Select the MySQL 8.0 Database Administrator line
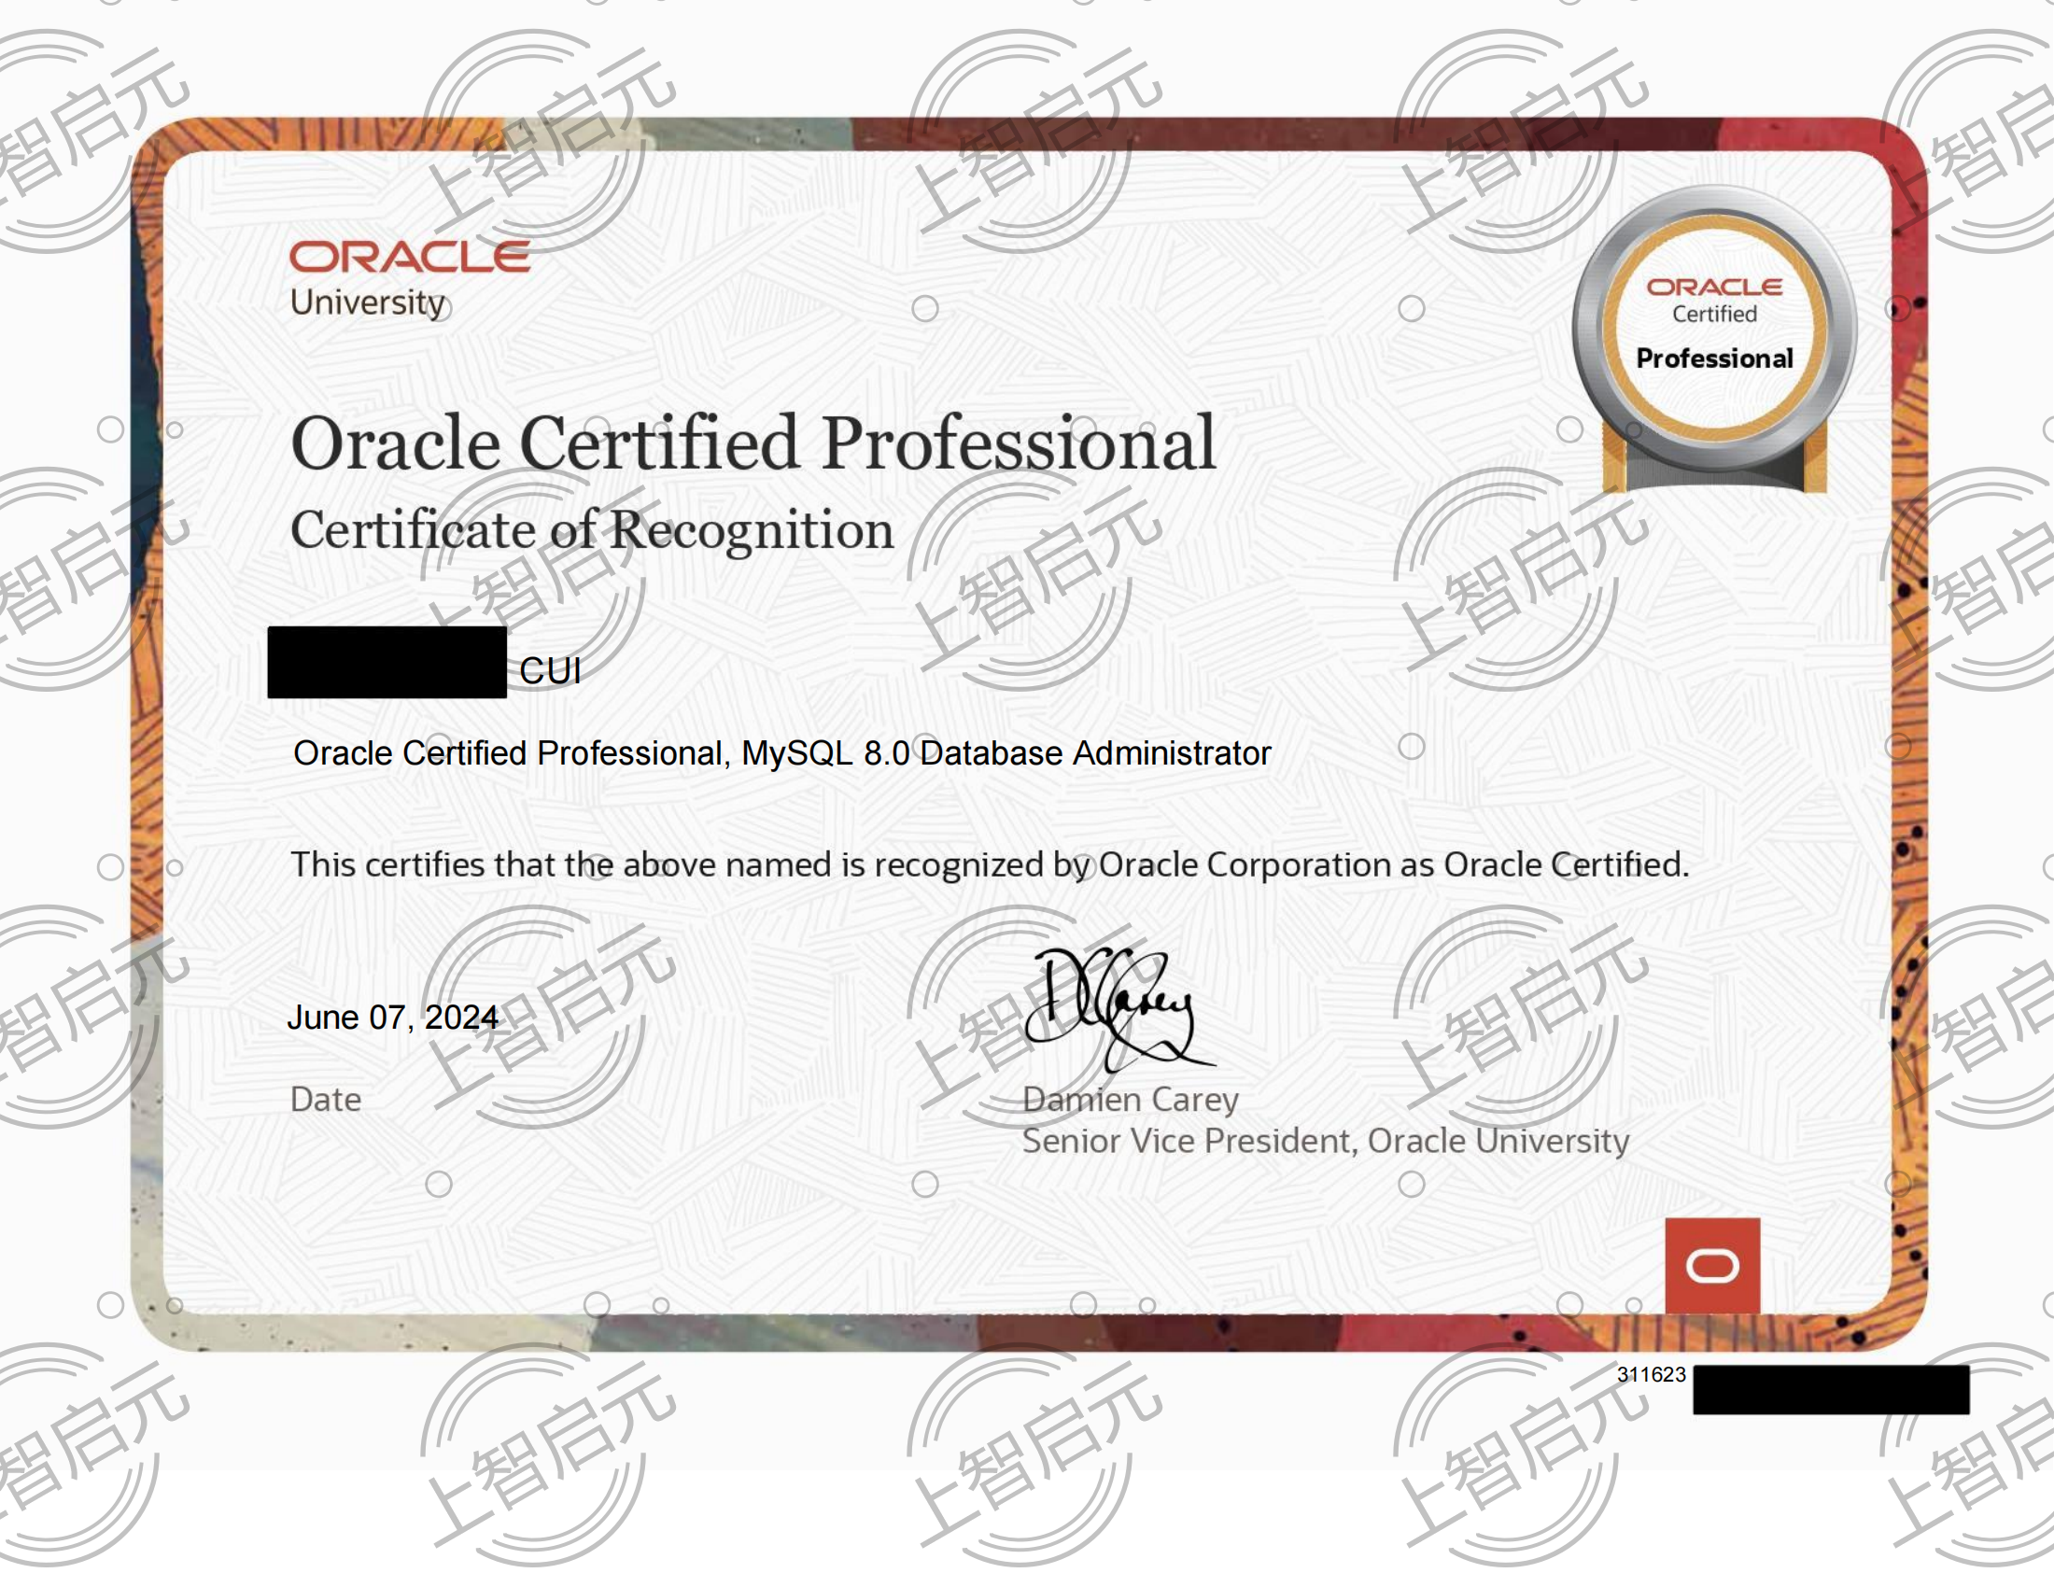Viewport: 2054px width, 1587px height. point(781,753)
